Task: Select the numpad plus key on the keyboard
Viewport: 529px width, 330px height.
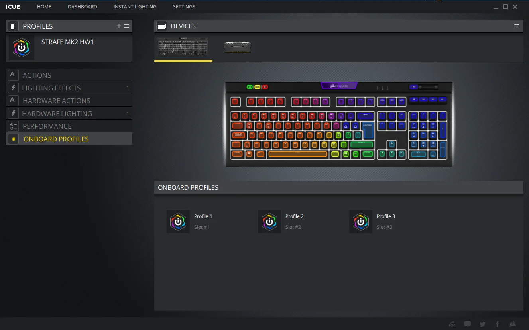Action: [x=442, y=130]
